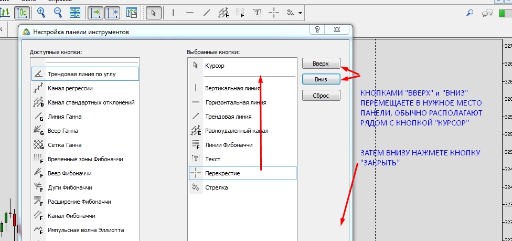Screen dimensions: 512x241
Task: Select the crosshair tool in toolbar
Action: (x=274, y=13)
